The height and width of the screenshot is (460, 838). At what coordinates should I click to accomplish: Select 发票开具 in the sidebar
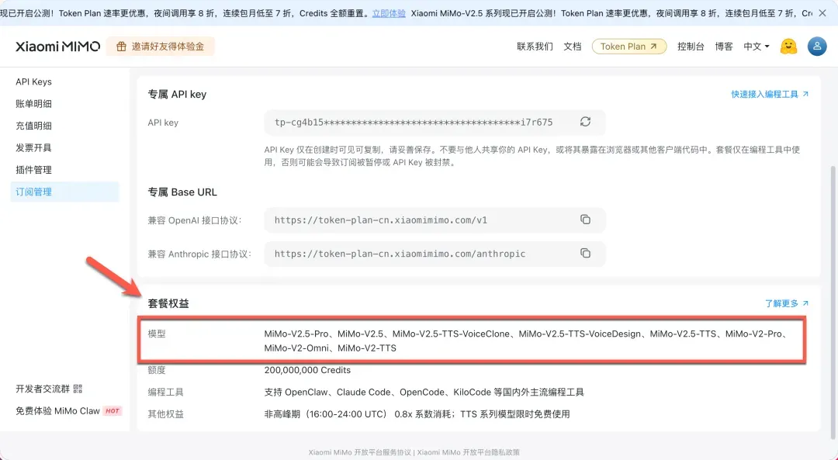tap(64, 147)
